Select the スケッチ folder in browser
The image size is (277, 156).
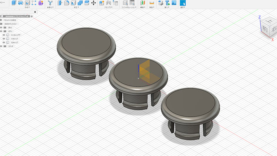point(11,46)
